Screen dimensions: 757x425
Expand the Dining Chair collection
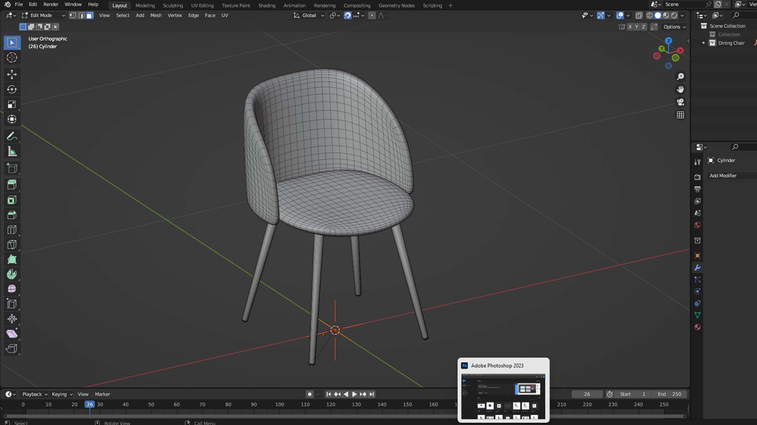click(x=704, y=43)
